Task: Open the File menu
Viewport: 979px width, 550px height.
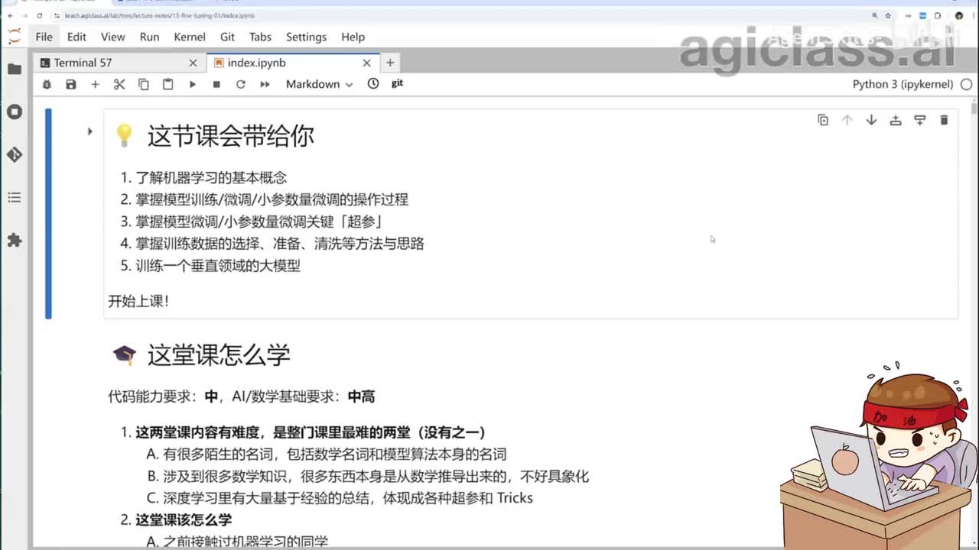Action: click(44, 37)
